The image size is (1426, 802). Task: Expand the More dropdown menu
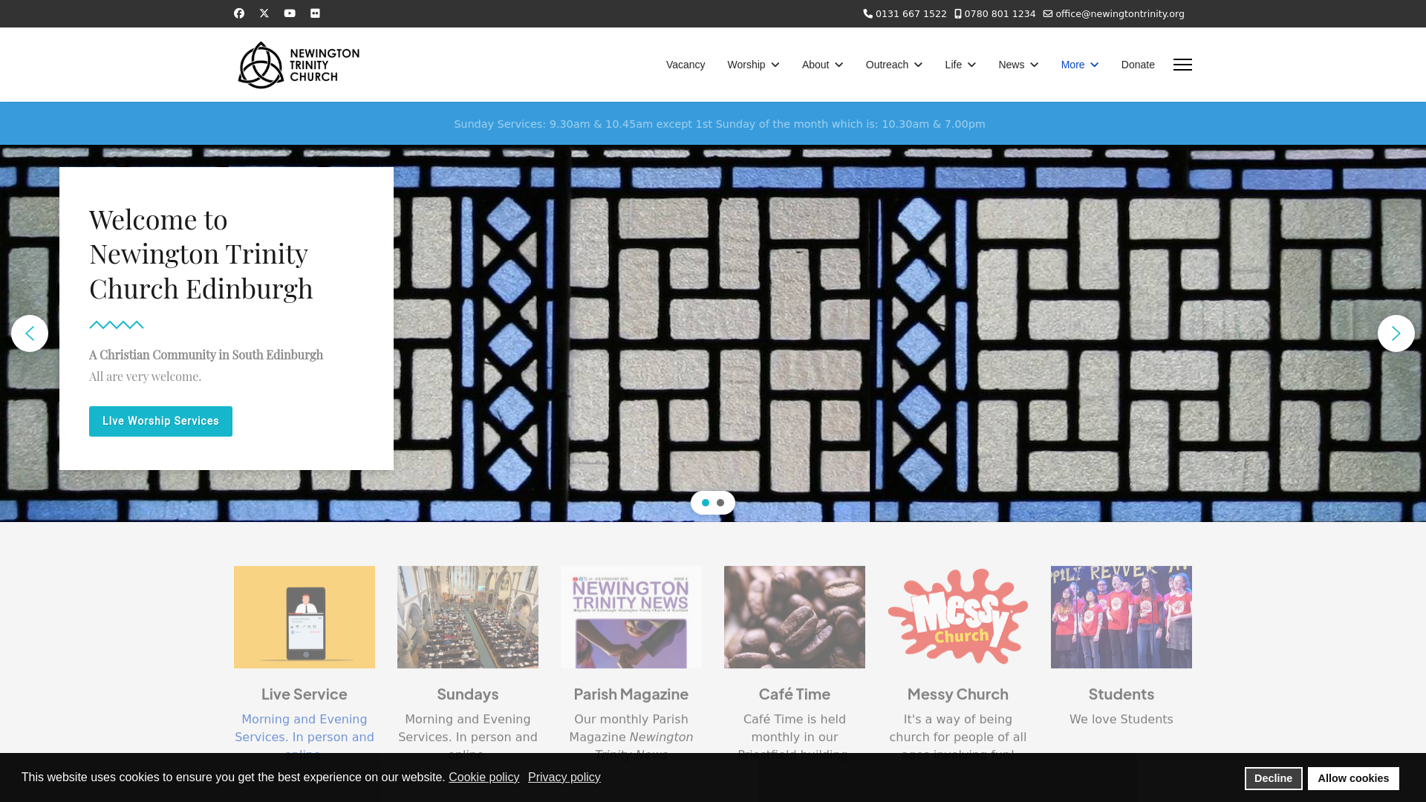[1079, 65]
